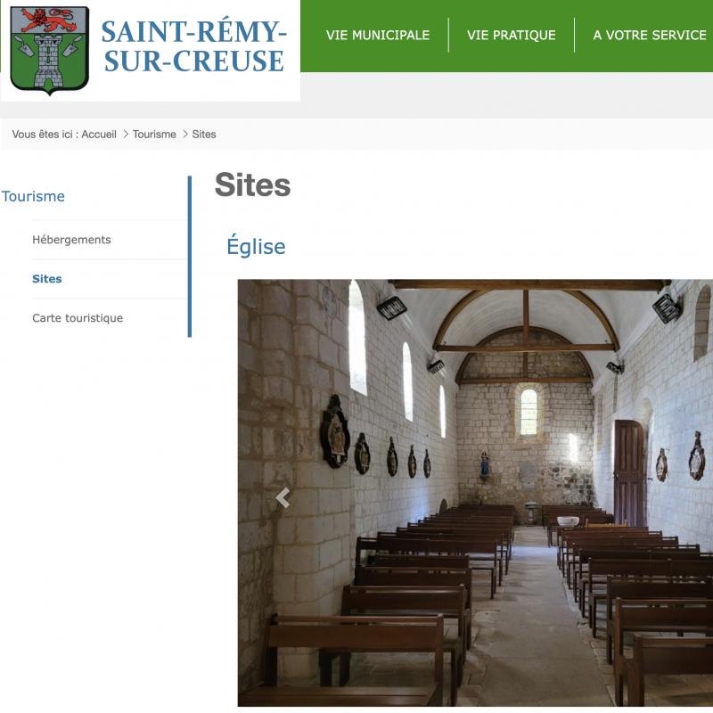
Task: Go to Accueil in the breadcrumb
Action: click(x=99, y=135)
